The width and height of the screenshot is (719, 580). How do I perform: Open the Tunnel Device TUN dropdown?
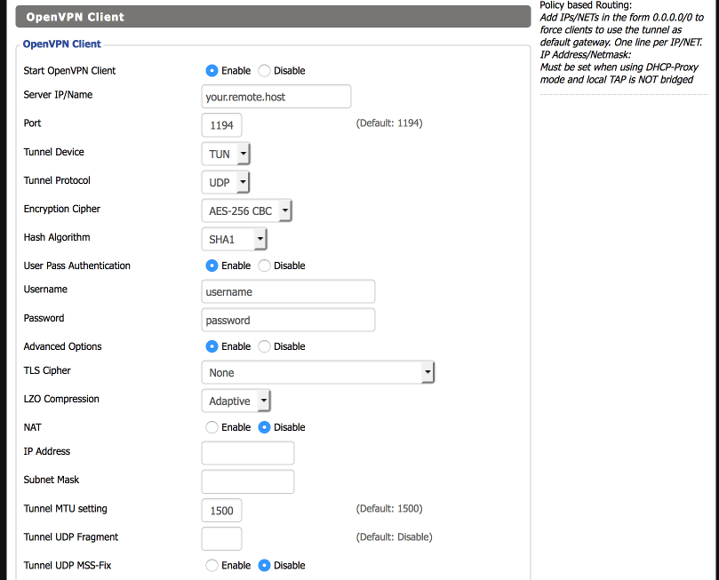coord(226,154)
